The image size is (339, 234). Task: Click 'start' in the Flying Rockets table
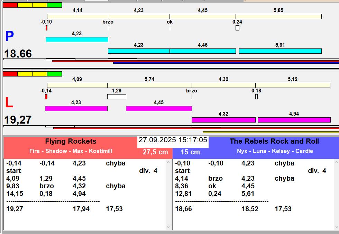(13, 171)
